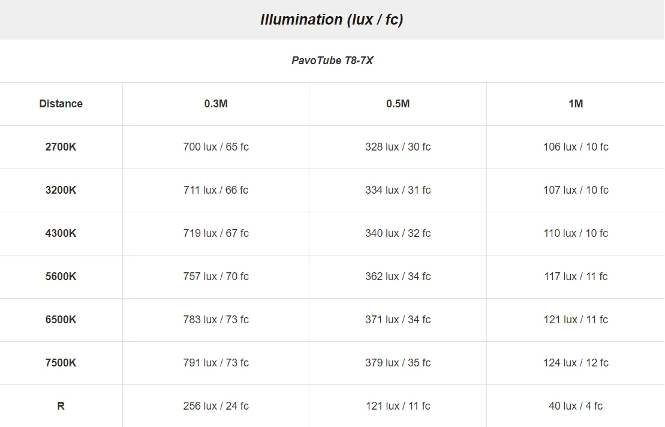665x427 pixels.
Task: Click the 110 lux / 10 fc cell
Action: 575,233
